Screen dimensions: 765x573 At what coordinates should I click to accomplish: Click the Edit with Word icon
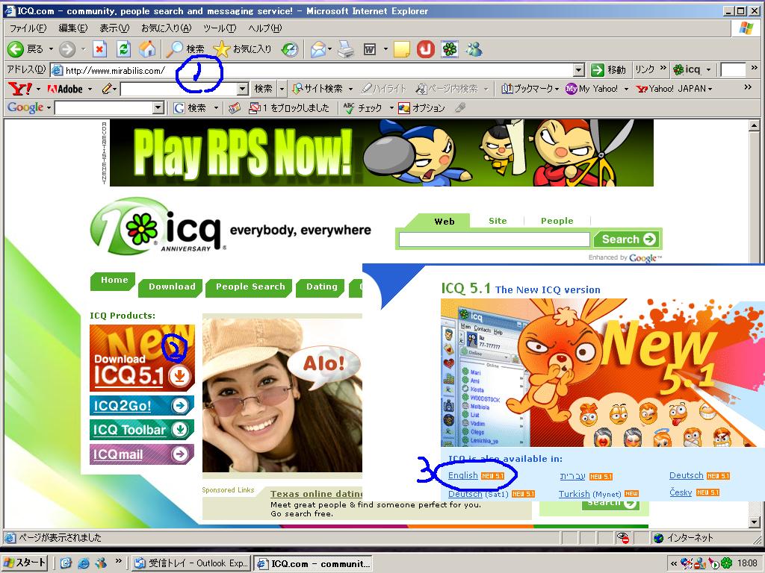click(x=370, y=48)
